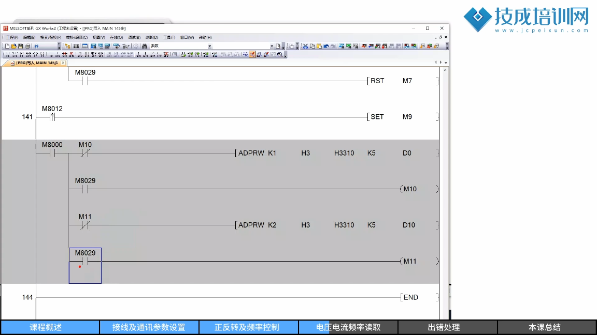
Task: Close the [PRG]写入 MAIN tab with its X
Action: pos(63,63)
